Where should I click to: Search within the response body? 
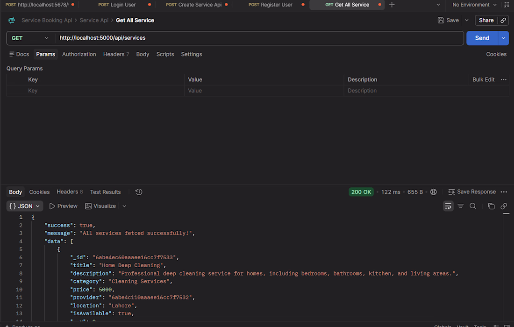coord(473,206)
